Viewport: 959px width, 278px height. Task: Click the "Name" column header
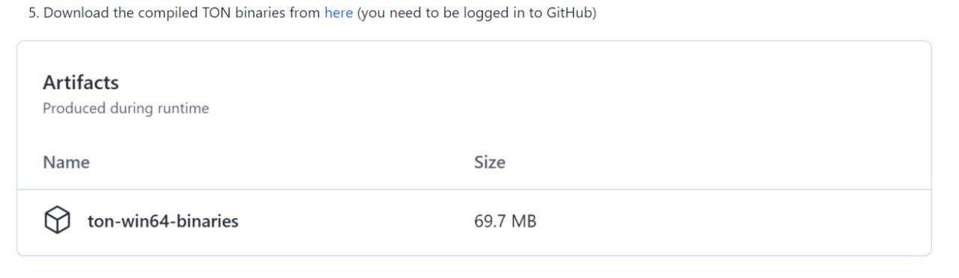66,163
